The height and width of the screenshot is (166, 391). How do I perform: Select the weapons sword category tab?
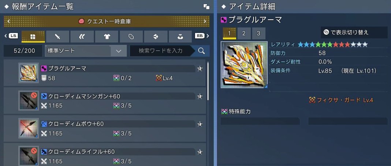click(57, 37)
